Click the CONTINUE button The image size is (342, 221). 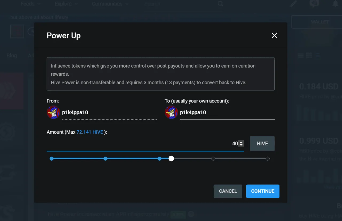pos(263,191)
